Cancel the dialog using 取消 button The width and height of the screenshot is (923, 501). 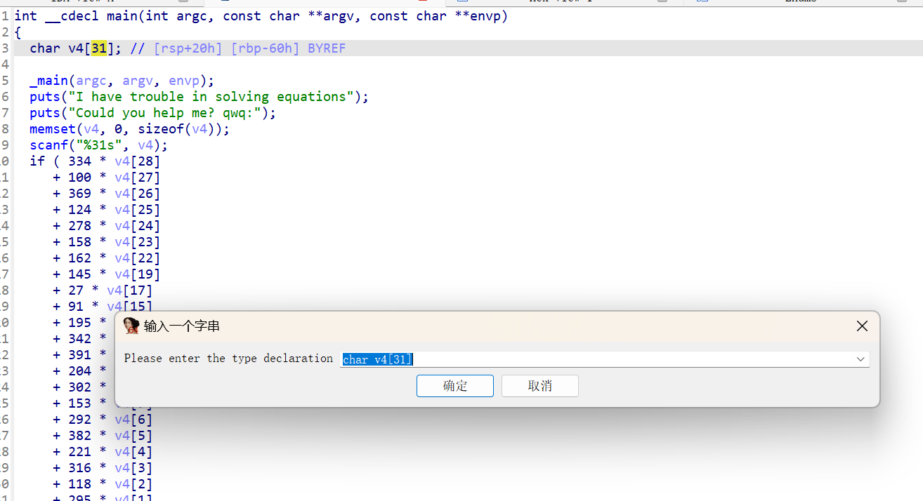pyautogui.click(x=539, y=386)
